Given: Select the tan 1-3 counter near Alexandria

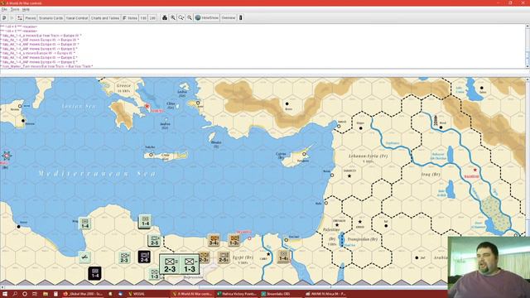Looking at the screenshot, I should [234, 240].
